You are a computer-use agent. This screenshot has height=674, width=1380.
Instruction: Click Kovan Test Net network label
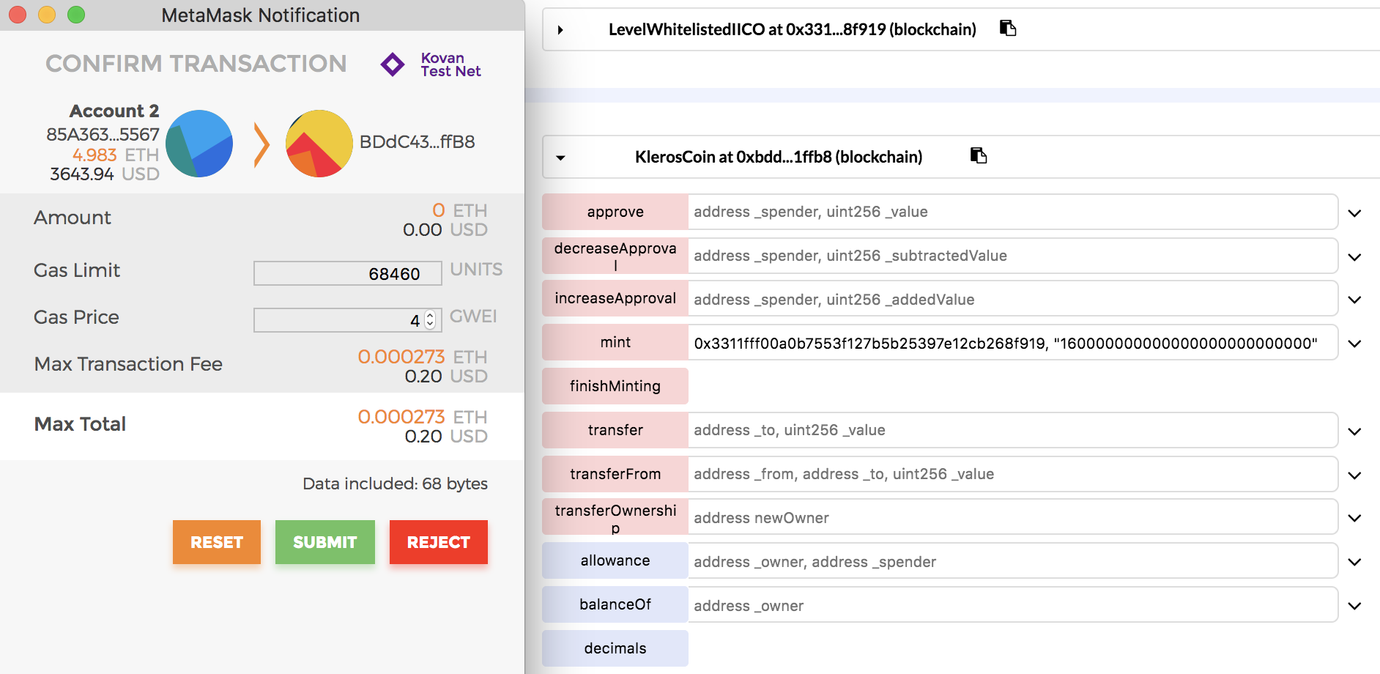pos(450,64)
